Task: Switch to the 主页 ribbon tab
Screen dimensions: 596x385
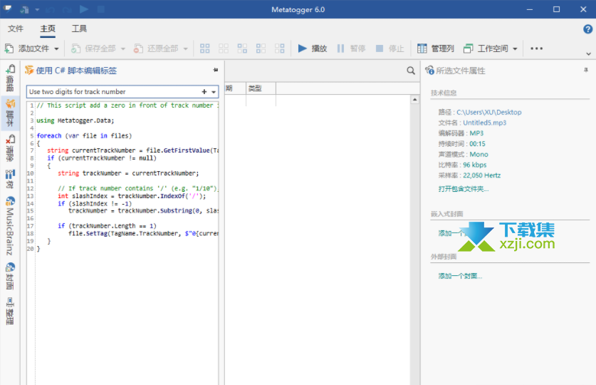Action: click(48, 29)
